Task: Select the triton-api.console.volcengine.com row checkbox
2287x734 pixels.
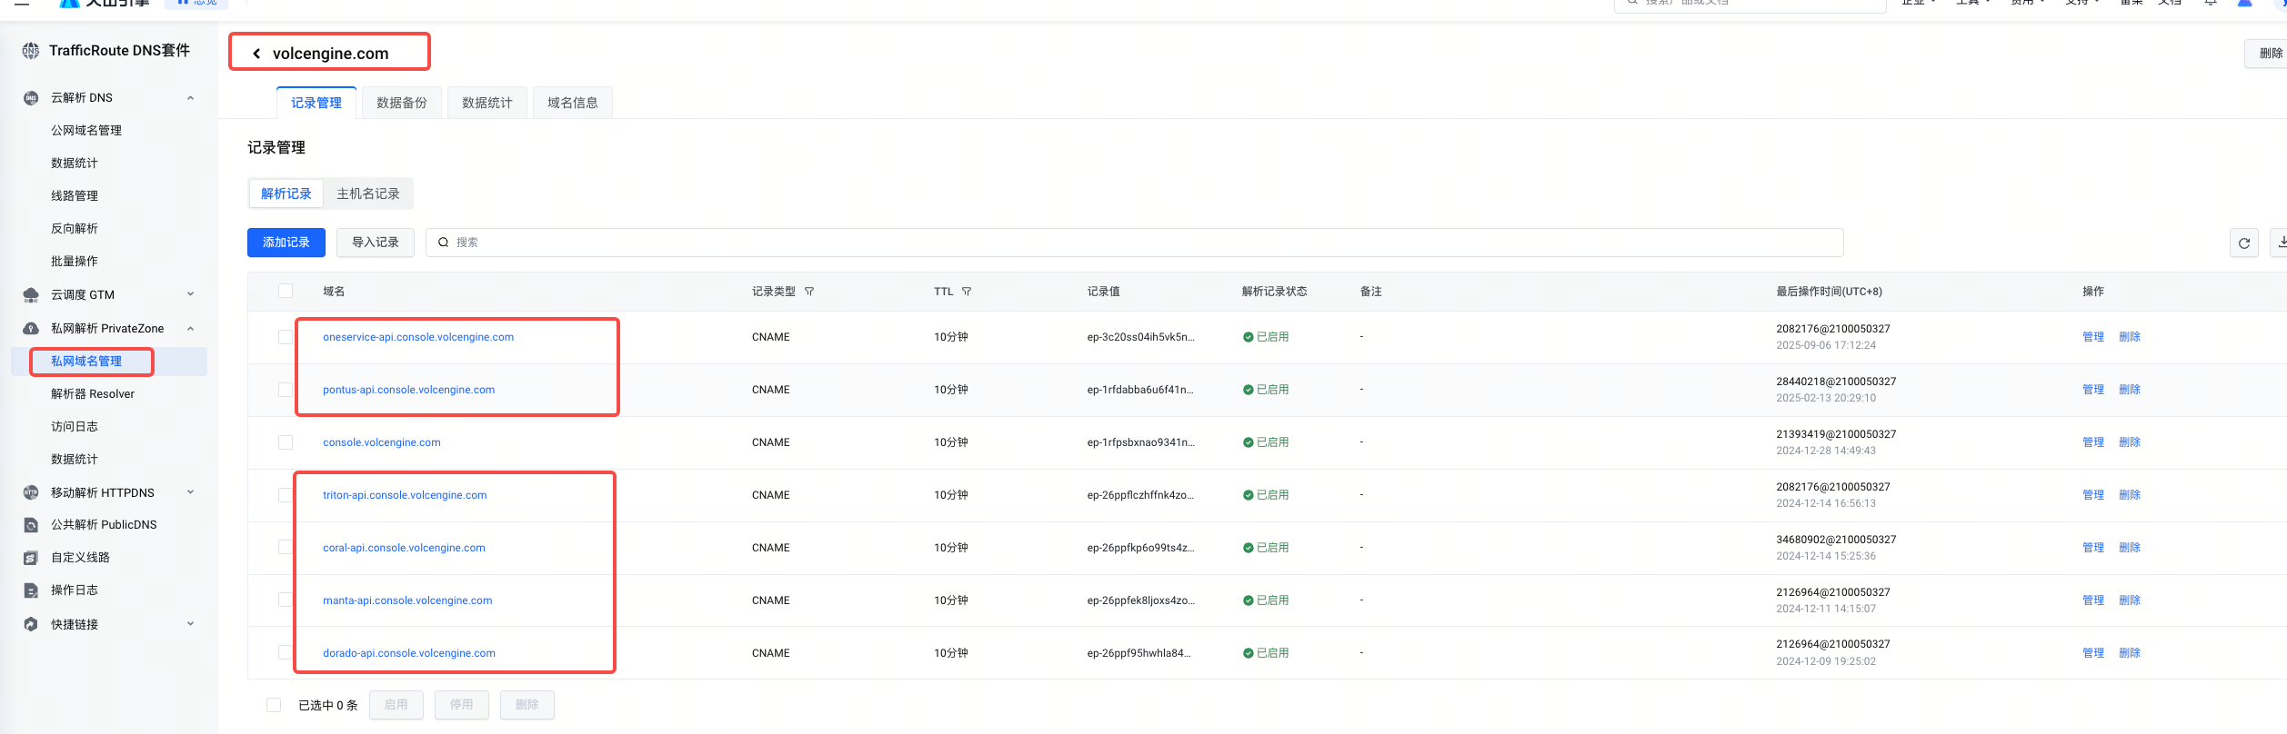Action: click(286, 495)
